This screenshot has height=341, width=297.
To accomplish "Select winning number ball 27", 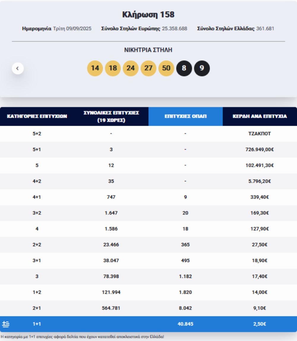I will click(x=148, y=68).
